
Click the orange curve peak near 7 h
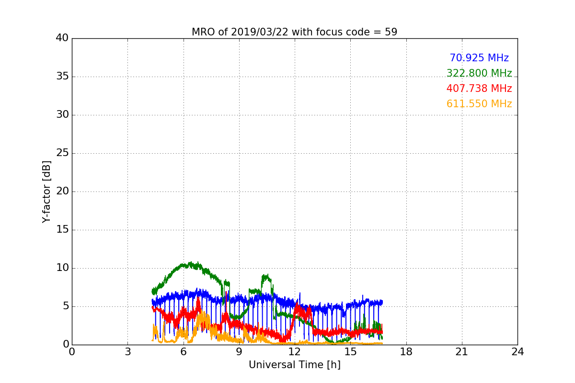coord(203,318)
